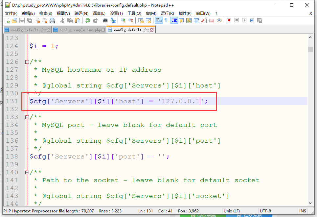Click on line 138 port assignment code
This screenshot has height=217, width=317.
[99, 157]
